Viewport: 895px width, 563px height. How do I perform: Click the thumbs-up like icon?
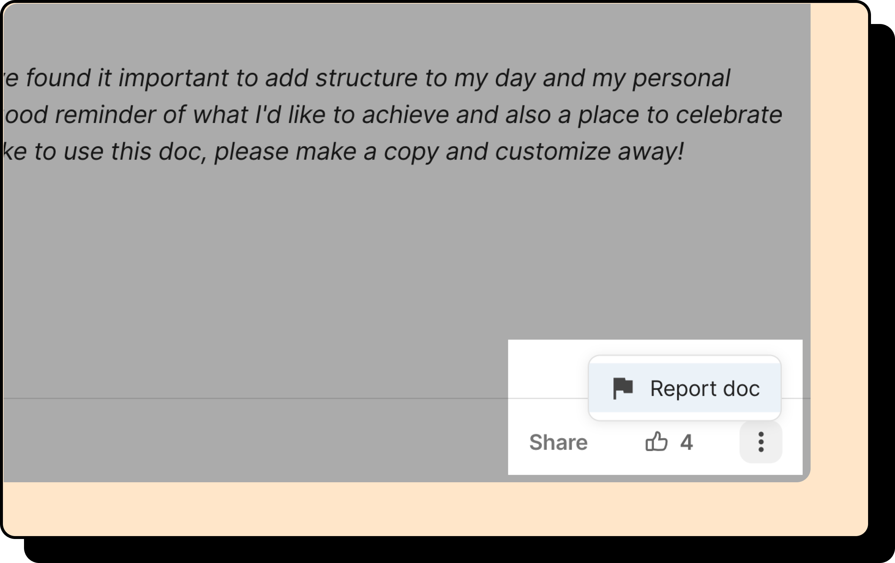(656, 442)
